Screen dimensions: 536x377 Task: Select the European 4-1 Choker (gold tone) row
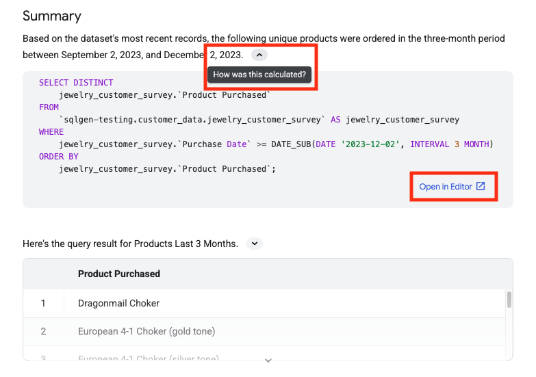coord(146,331)
